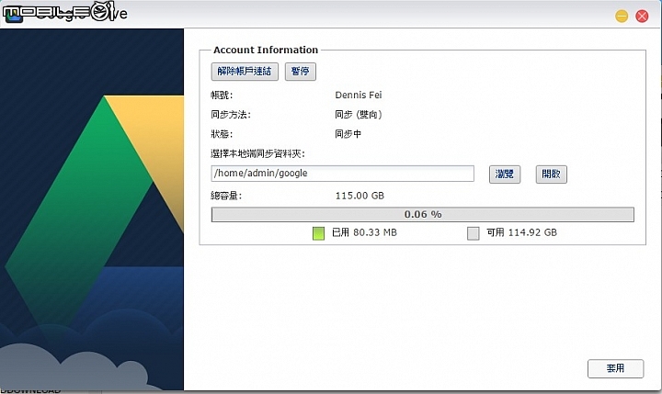
Task: Click the gray 可用 available-space swatch
Action: [473, 233]
